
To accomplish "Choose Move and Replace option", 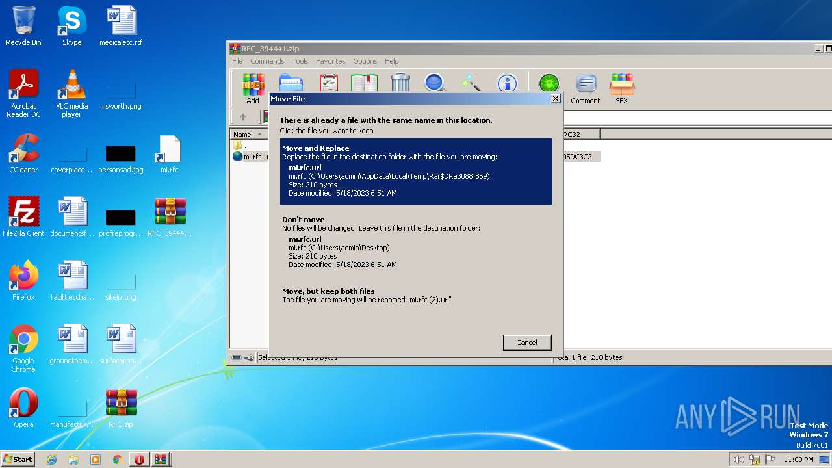I will click(416, 172).
